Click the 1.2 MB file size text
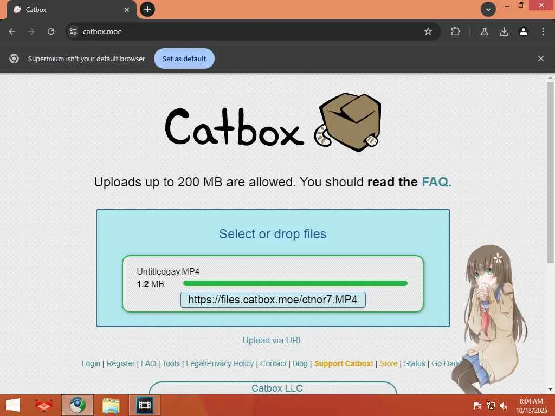Screen dimensions: 555x416 (151, 284)
